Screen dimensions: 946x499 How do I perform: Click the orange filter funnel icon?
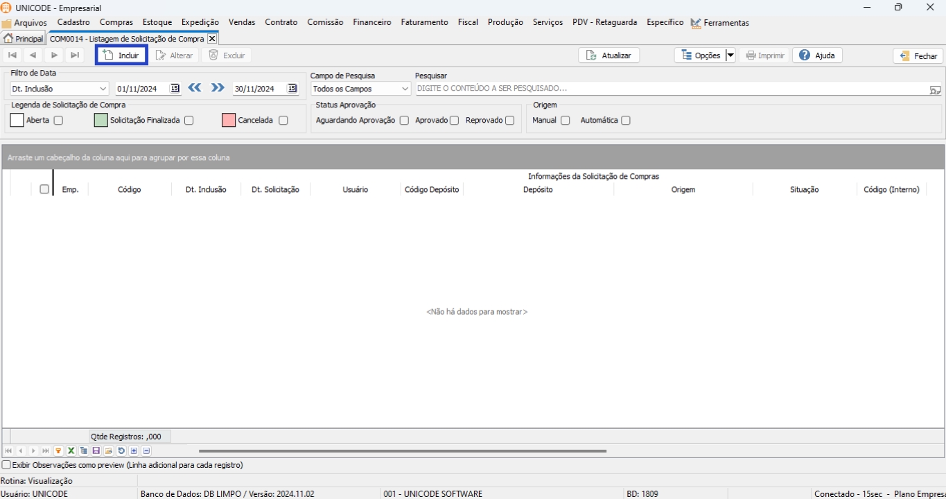point(58,451)
